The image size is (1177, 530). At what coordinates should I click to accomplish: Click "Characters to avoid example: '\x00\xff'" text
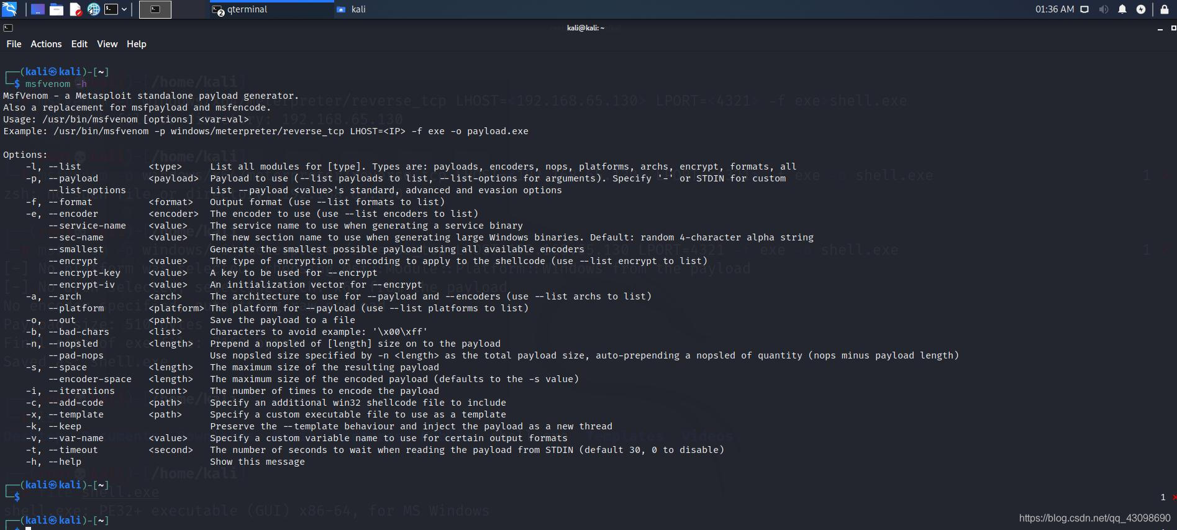pyautogui.click(x=319, y=332)
